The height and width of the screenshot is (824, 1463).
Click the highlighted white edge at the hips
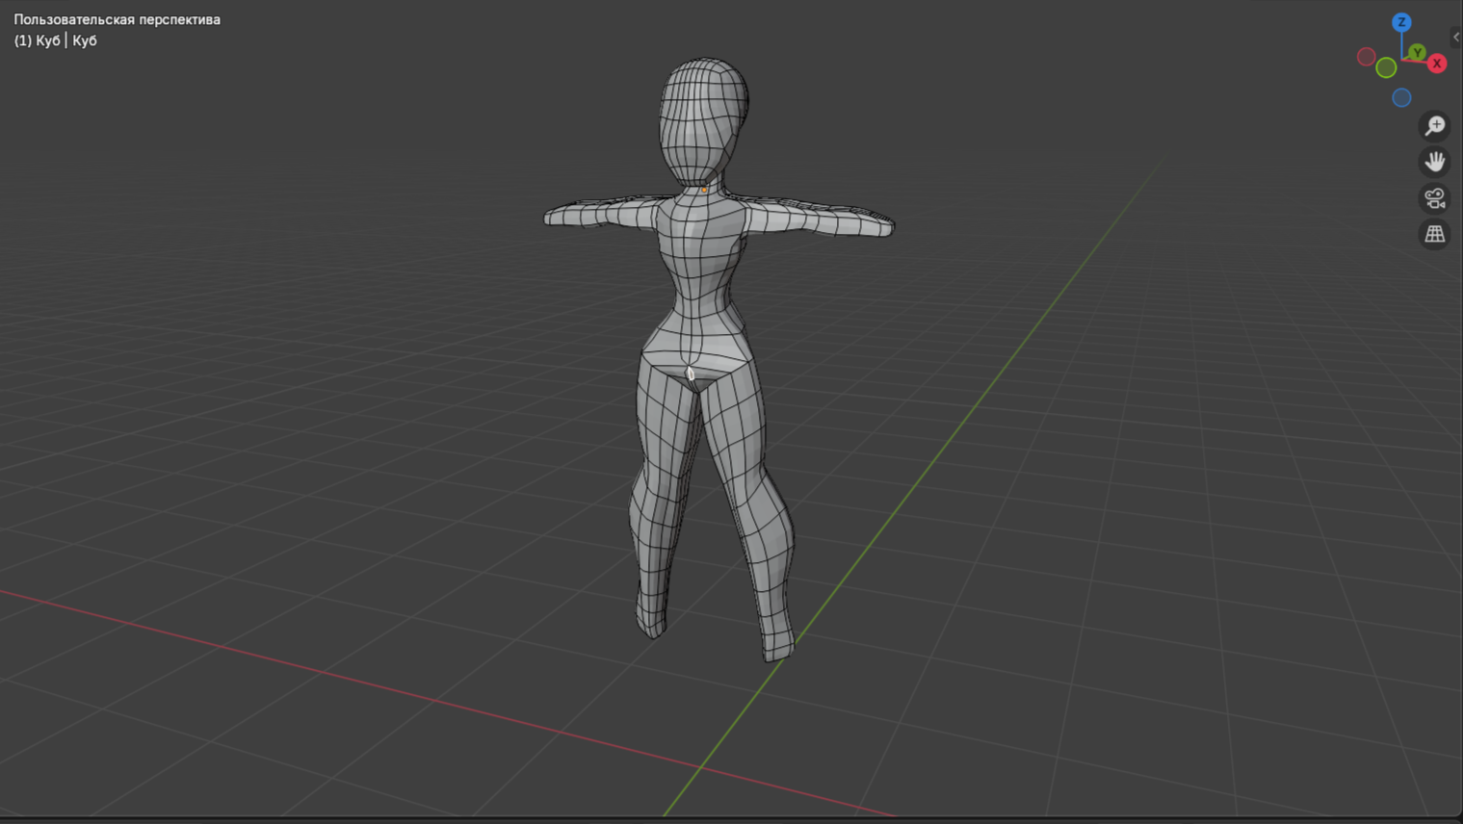[x=690, y=373]
